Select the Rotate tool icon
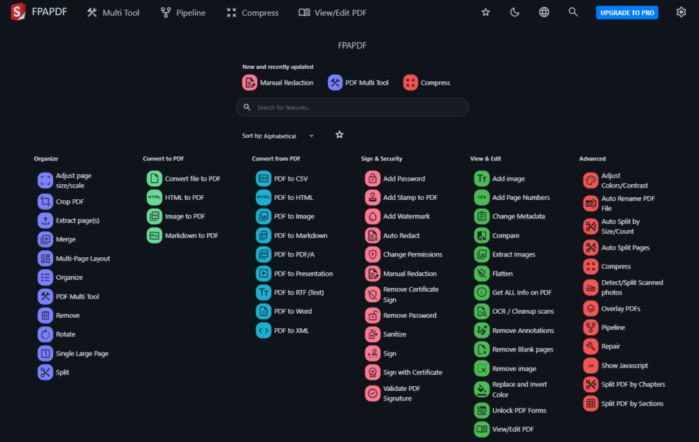Image resolution: width=699 pixels, height=442 pixels. 45,334
